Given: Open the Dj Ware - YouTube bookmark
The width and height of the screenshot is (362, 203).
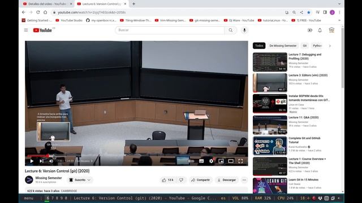Looking at the screenshot, I should 239,20.
